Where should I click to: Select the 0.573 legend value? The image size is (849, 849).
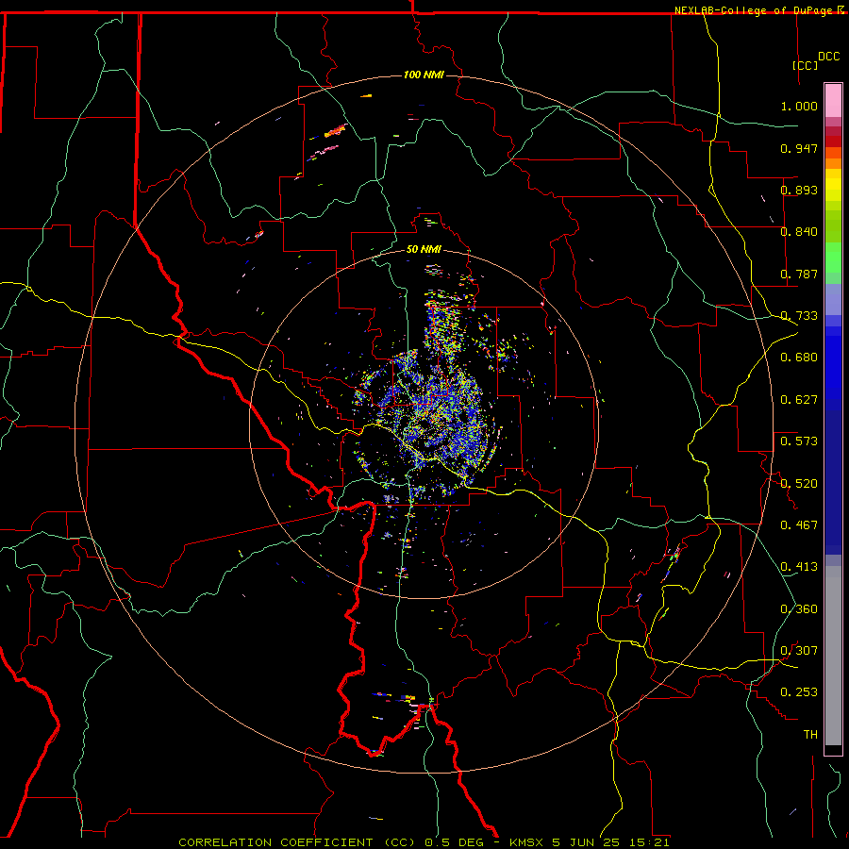(x=799, y=441)
